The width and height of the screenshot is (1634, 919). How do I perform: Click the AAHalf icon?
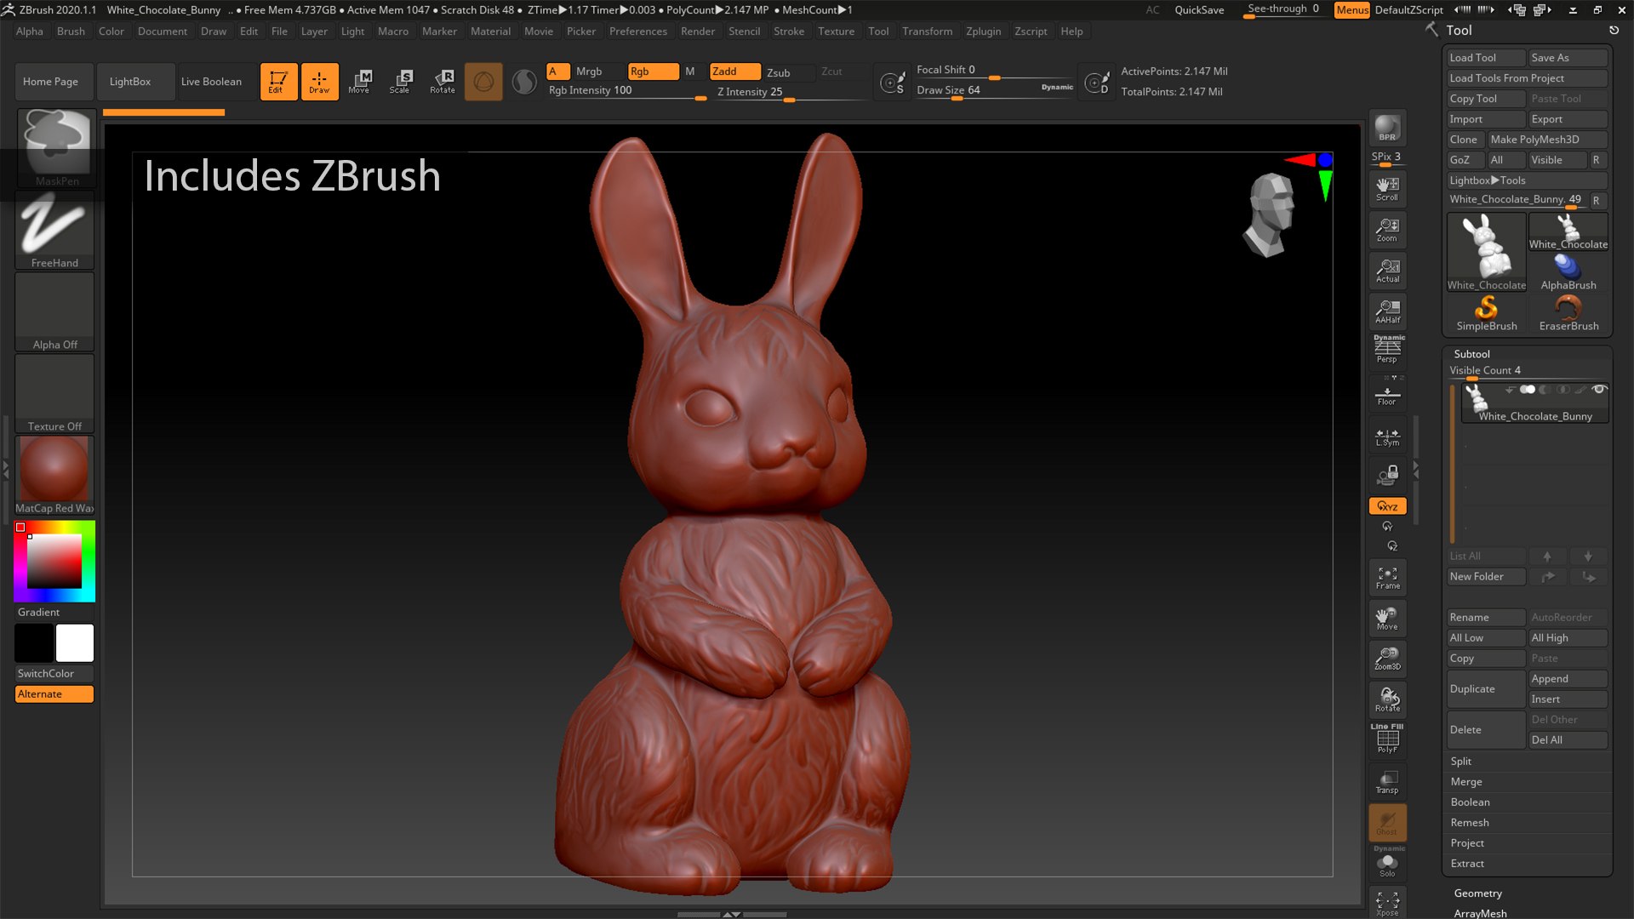coord(1387,311)
